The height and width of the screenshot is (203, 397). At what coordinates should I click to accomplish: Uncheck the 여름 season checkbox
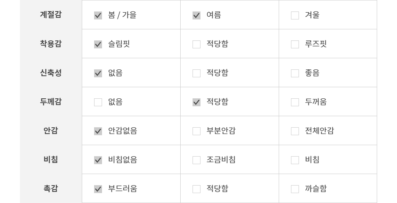tap(197, 15)
